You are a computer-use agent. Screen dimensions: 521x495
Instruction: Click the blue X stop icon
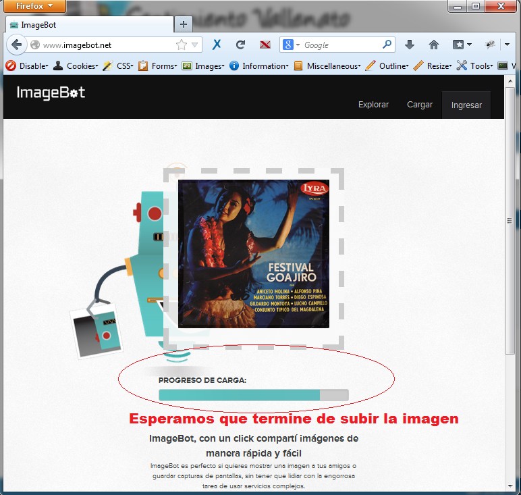[x=217, y=45]
